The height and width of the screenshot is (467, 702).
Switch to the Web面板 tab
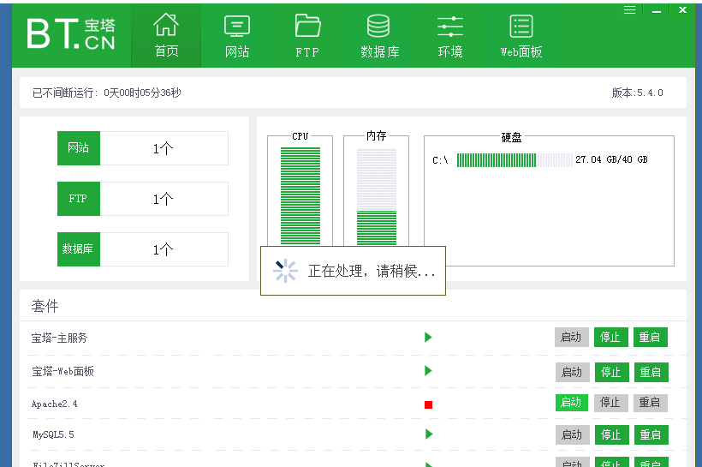click(x=521, y=35)
